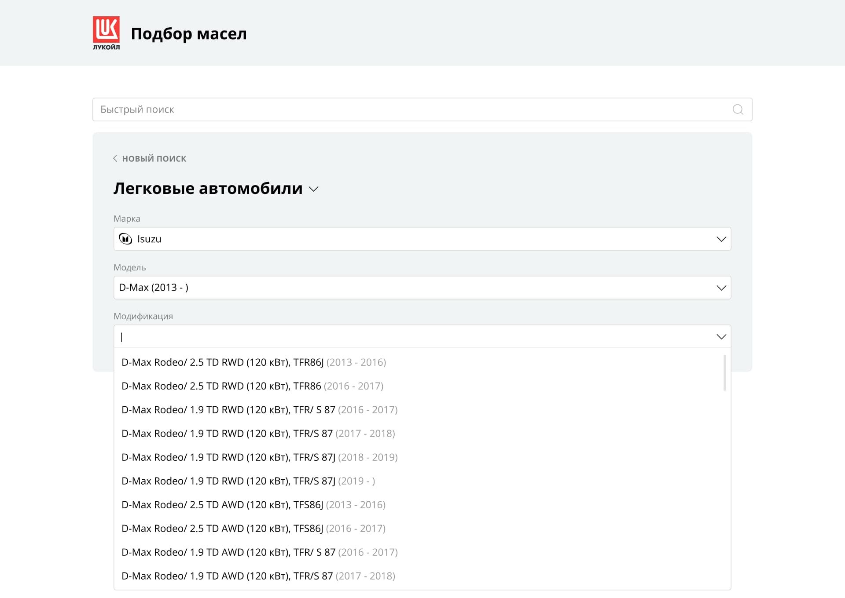This screenshot has height=598, width=845.
Task: Open the Марка dropdown arrow
Action: tap(721, 239)
